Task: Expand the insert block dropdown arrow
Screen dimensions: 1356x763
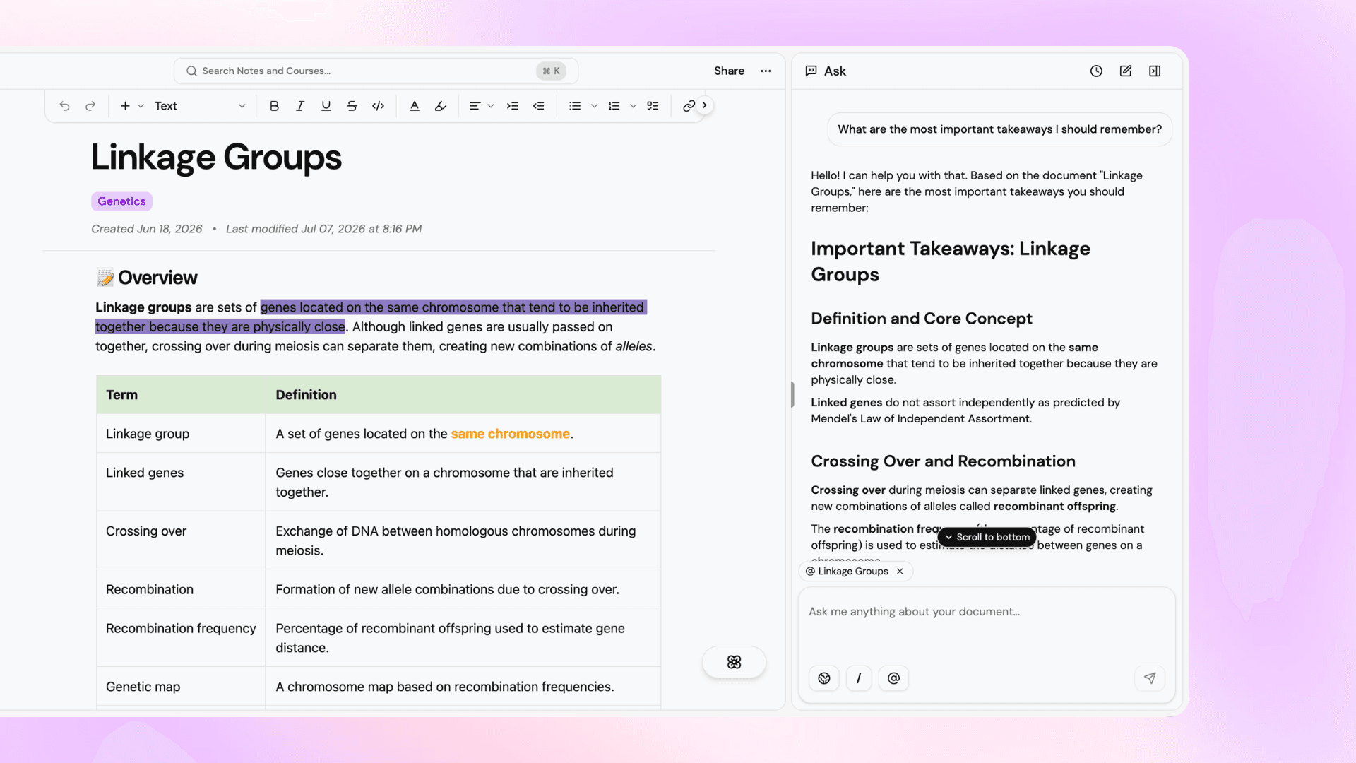Action: [x=141, y=106]
